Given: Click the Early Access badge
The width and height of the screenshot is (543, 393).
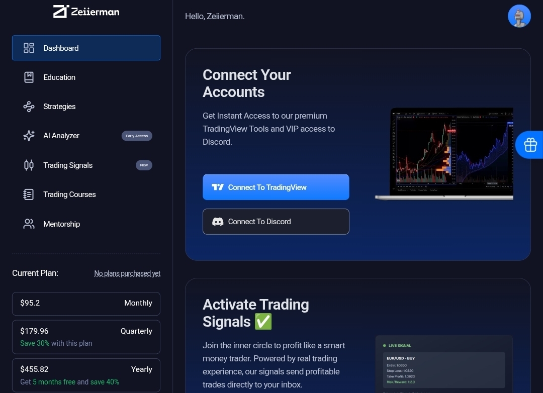Looking at the screenshot, I should pos(137,136).
